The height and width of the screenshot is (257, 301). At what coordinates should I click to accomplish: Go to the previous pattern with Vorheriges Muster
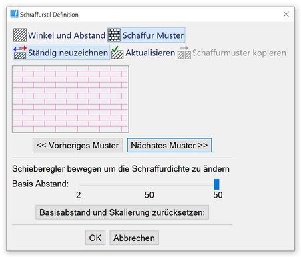pyautogui.click(x=78, y=145)
